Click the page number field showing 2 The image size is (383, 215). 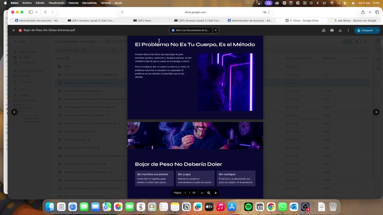point(185,193)
